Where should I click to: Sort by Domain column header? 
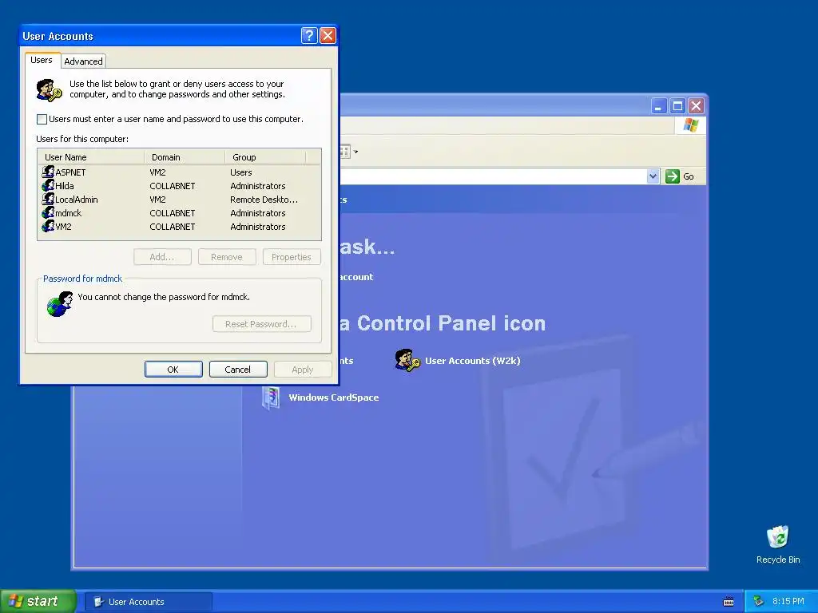point(185,157)
